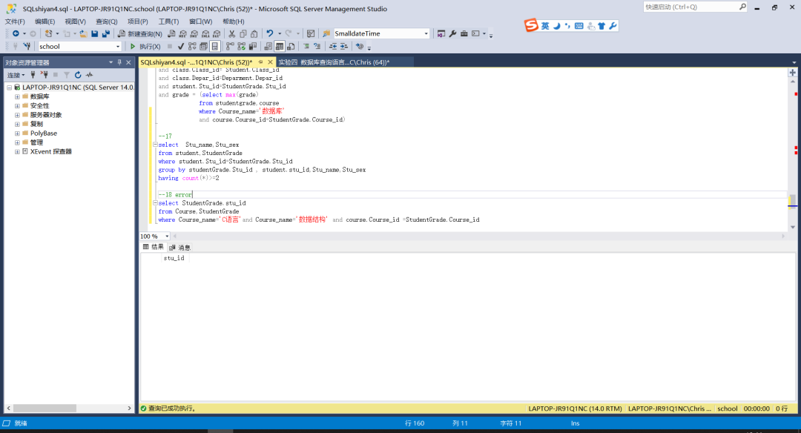Screen dimensions: 801x433
Task: Toggle Include Actual Execution Plan
Action: [x=230, y=47]
